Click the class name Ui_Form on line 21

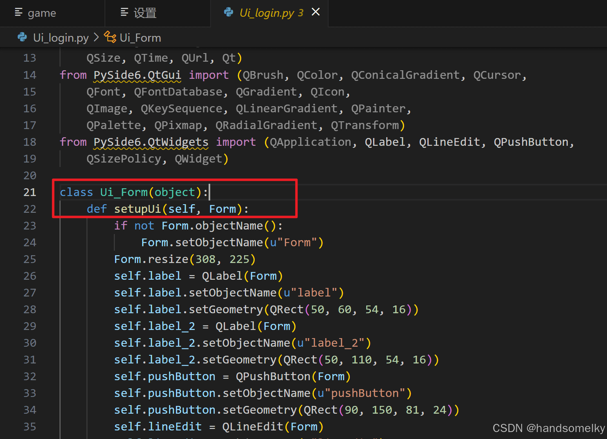pos(124,192)
